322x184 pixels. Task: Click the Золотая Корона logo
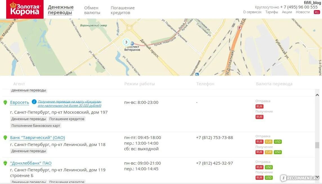[x=25, y=9]
